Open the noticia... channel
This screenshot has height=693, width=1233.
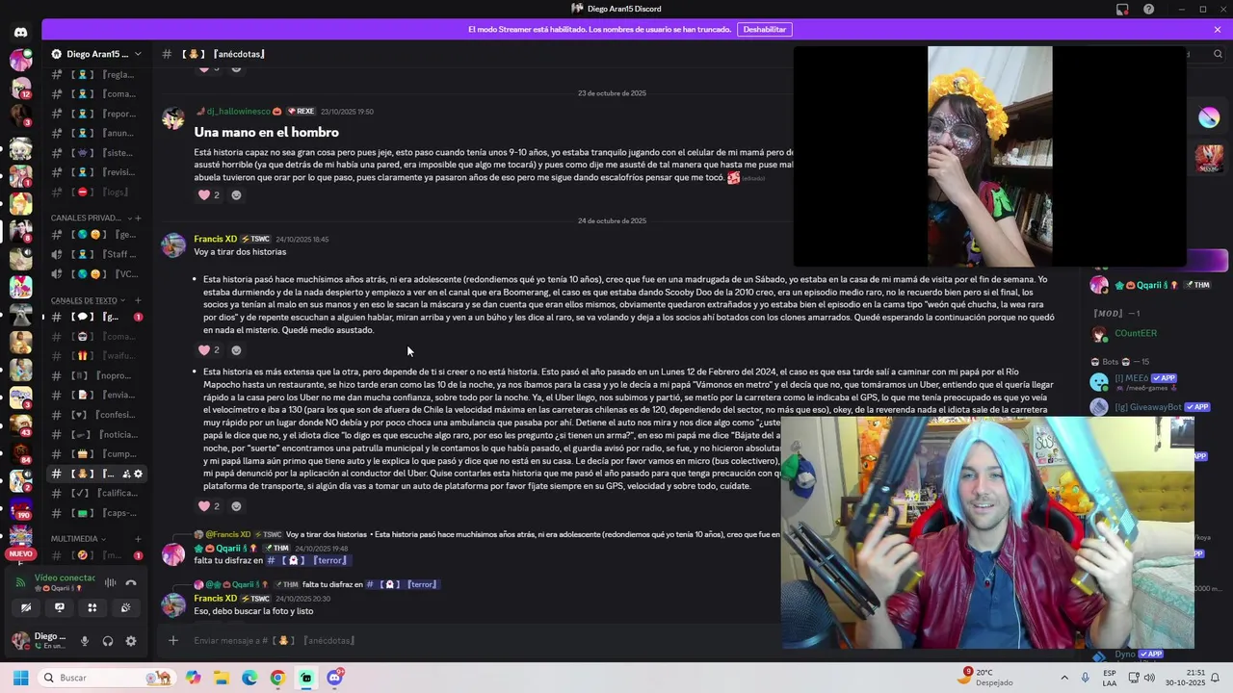[96, 434]
